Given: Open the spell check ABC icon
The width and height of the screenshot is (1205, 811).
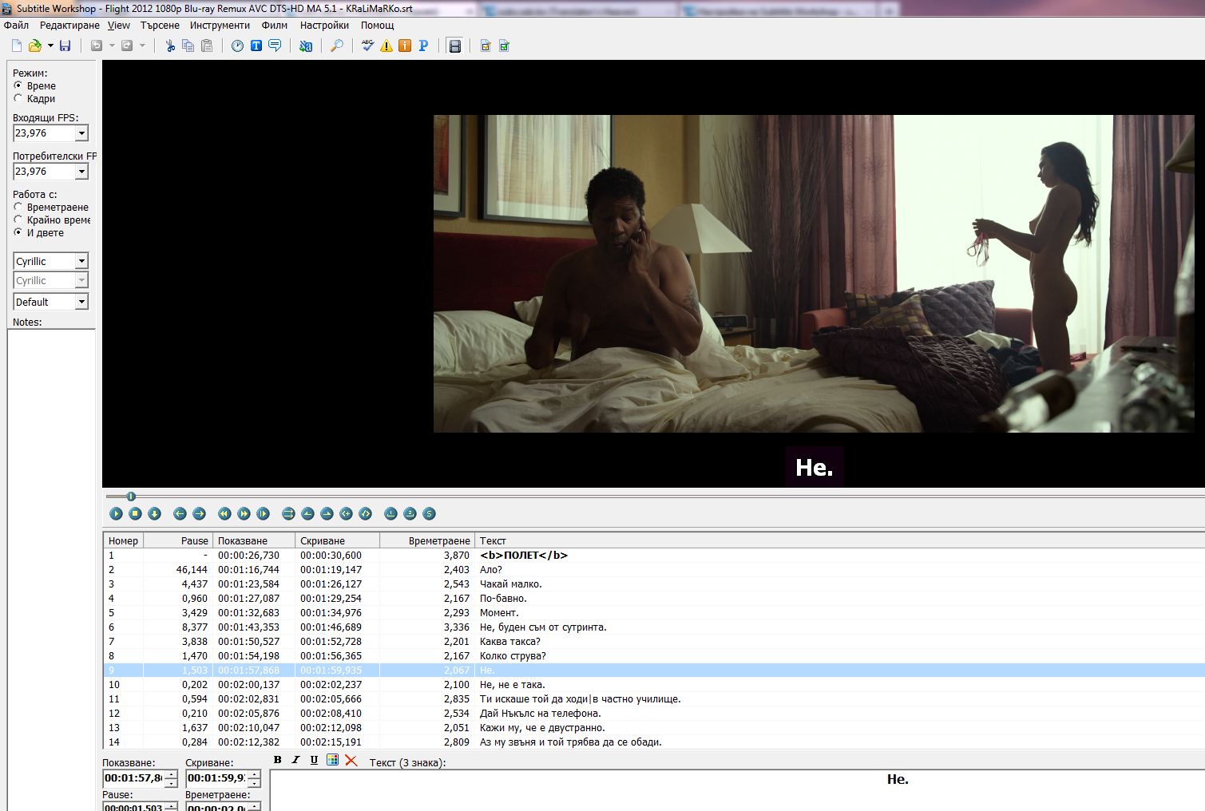Looking at the screenshot, I should click(367, 46).
